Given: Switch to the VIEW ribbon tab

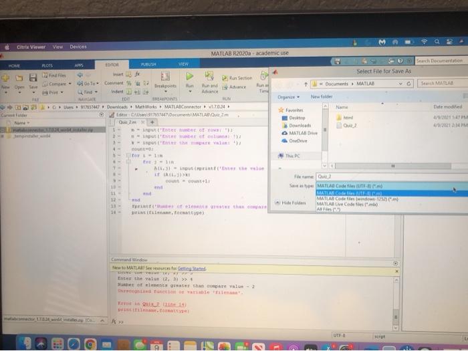Looking at the screenshot, I should pyautogui.click(x=183, y=64).
